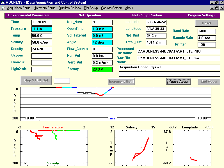The image size is (224, 168).
Task: Click the Step STBD Net button
Action: coord(36,80)
